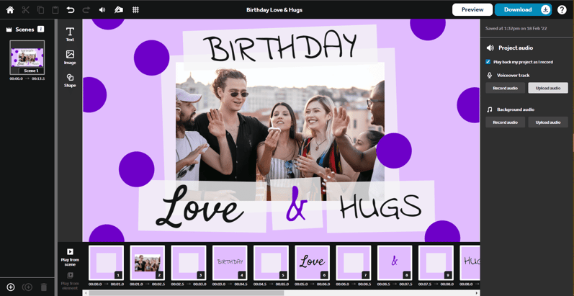Screen dimensions: 574x296
Task: Add a Text element
Action: 70,34
